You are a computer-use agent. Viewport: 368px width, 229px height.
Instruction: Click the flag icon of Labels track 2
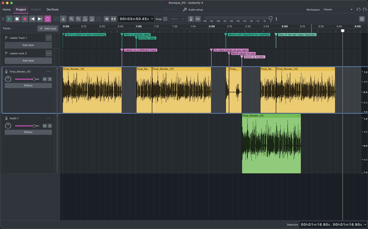tap(6, 53)
